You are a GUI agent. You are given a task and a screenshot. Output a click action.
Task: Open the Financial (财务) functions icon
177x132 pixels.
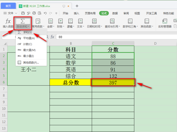pos(60,21)
